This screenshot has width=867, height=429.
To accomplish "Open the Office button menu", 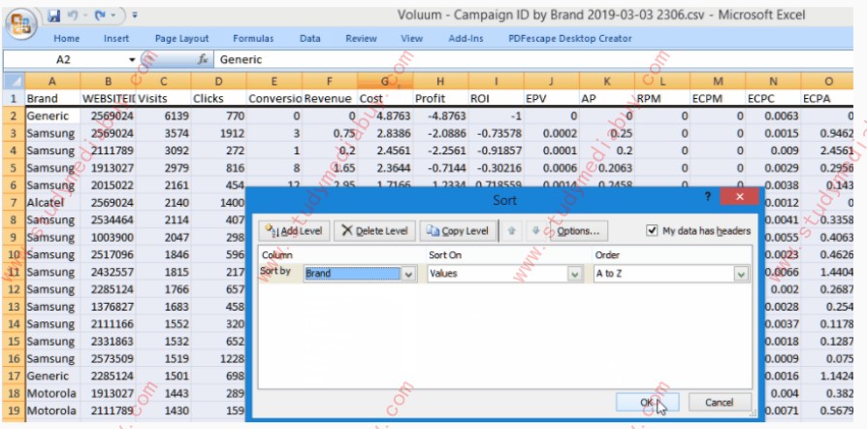I will [20, 23].
